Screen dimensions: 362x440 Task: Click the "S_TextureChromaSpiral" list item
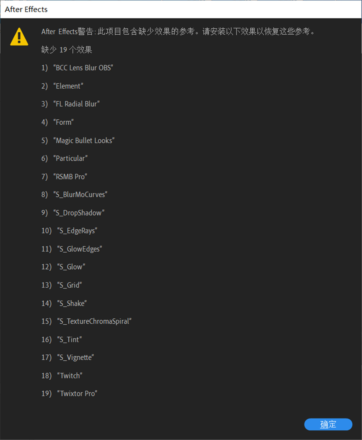94,321
